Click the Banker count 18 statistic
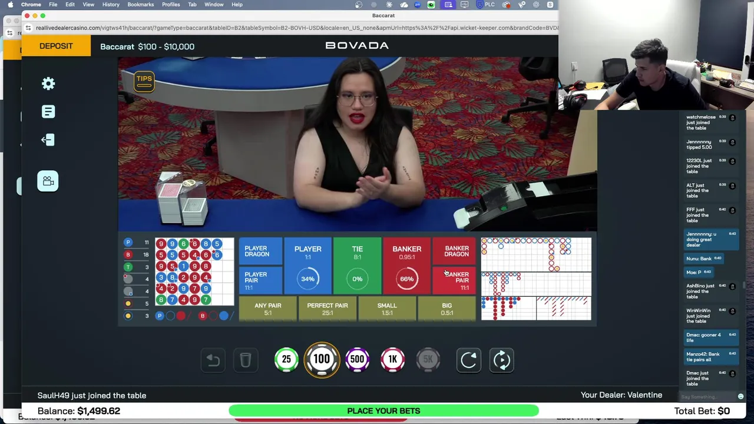The width and height of the screenshot is (754, 424). click(138, 255)
